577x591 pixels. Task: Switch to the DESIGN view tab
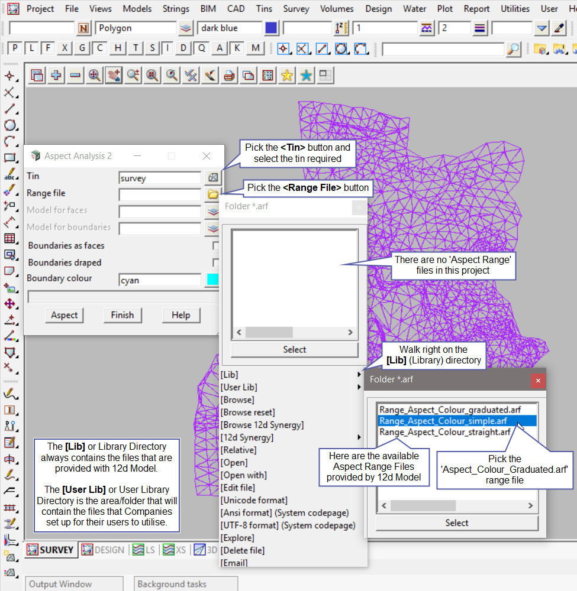coord(103,550)
